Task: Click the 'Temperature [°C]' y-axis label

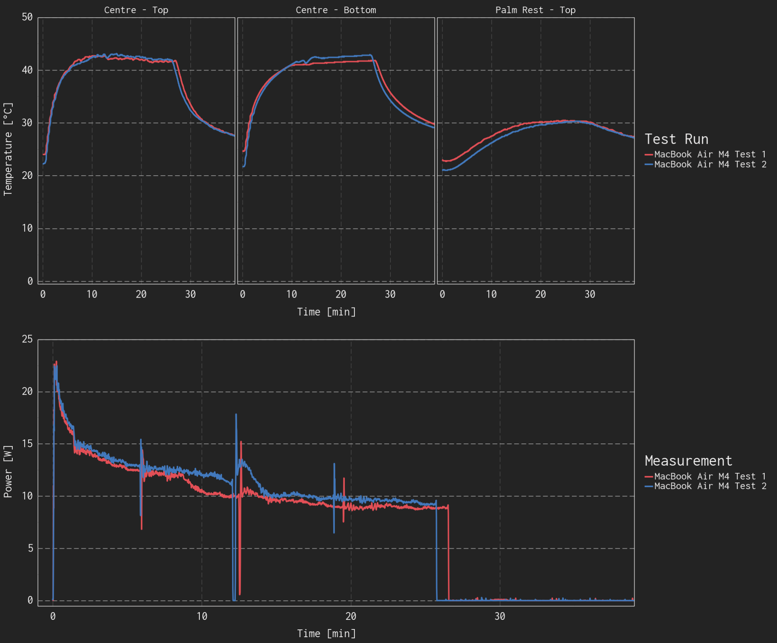Action: click(8, 149)
